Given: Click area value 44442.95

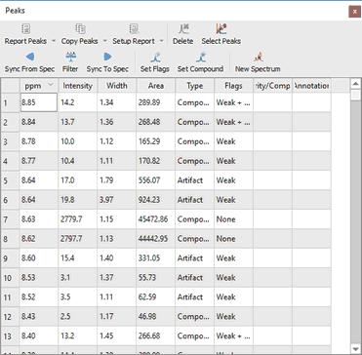Looking at the screenshot, I should click(153, 239).
